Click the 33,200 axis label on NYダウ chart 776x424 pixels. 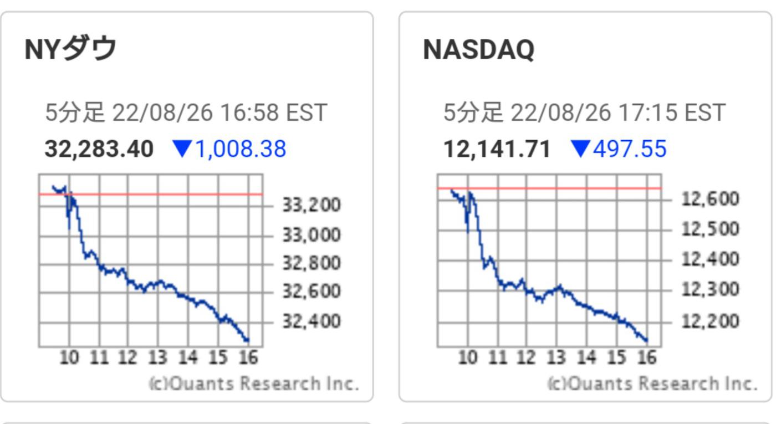pyautogui.click(x=311, y=205)
